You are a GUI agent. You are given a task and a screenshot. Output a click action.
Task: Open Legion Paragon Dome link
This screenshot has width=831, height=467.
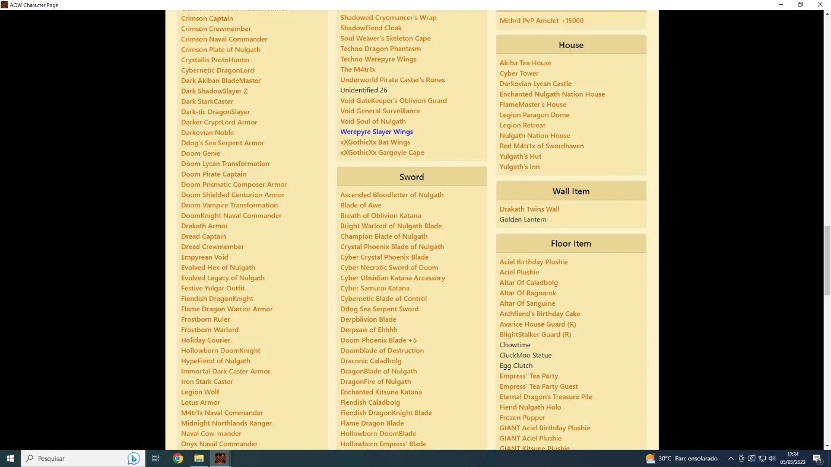click(x=534, y=115)
